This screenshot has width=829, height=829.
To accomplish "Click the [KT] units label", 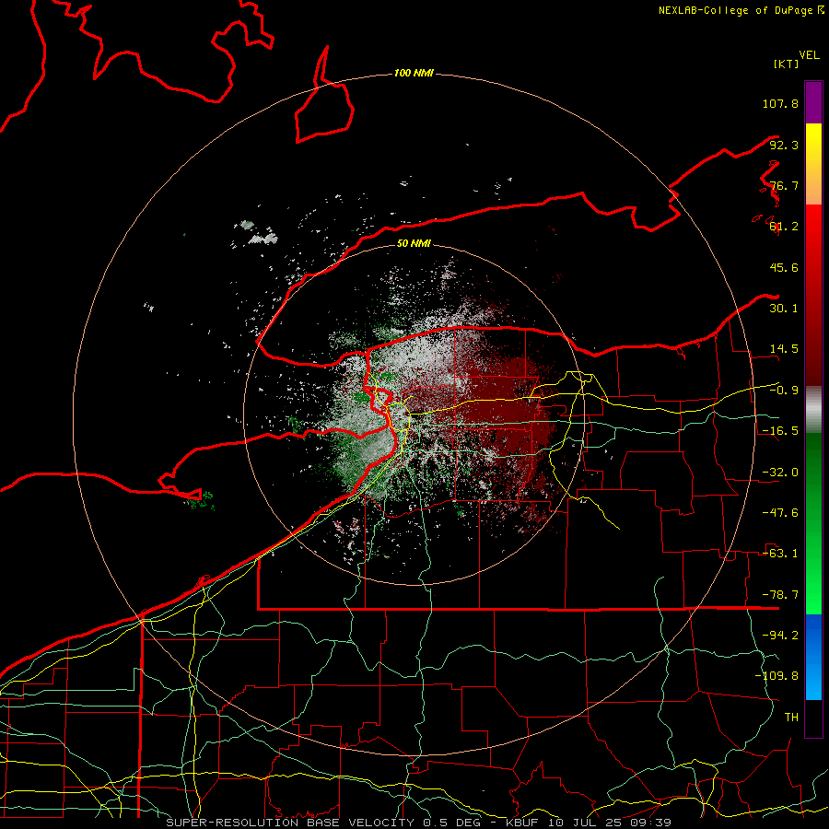I will (x=786, y=64).
